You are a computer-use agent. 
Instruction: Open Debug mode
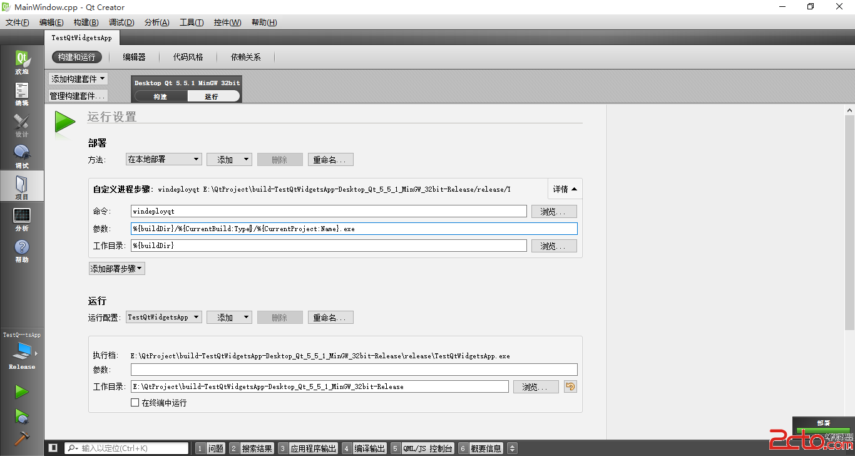pos(22,157)
